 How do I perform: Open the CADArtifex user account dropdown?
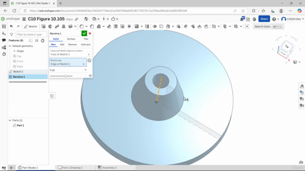point(293,19)
